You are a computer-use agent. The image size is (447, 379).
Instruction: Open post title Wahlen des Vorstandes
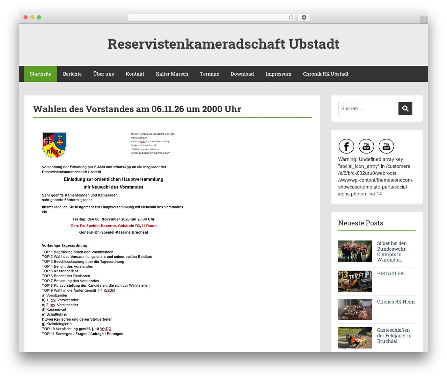tap(137, 109)
